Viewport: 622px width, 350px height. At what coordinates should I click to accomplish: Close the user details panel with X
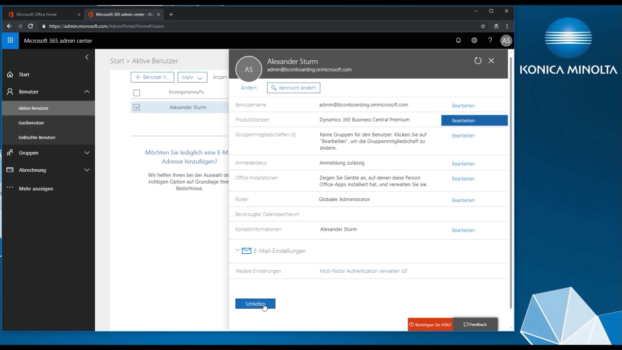tap(491, 61)
